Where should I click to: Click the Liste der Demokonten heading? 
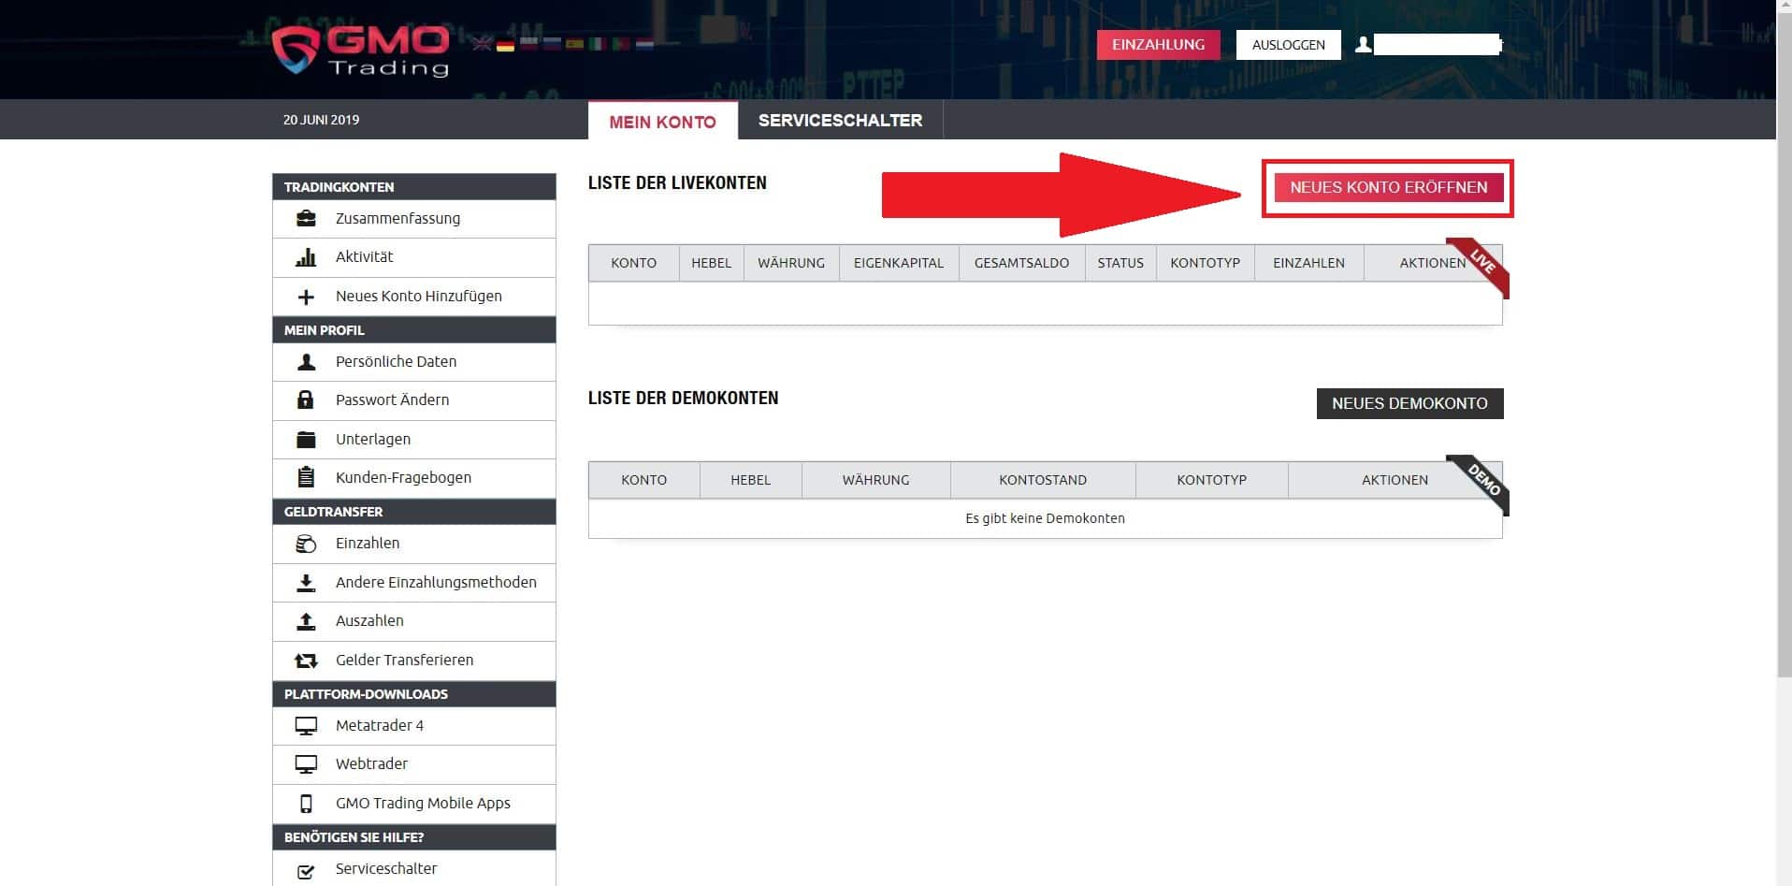(683, 399)
